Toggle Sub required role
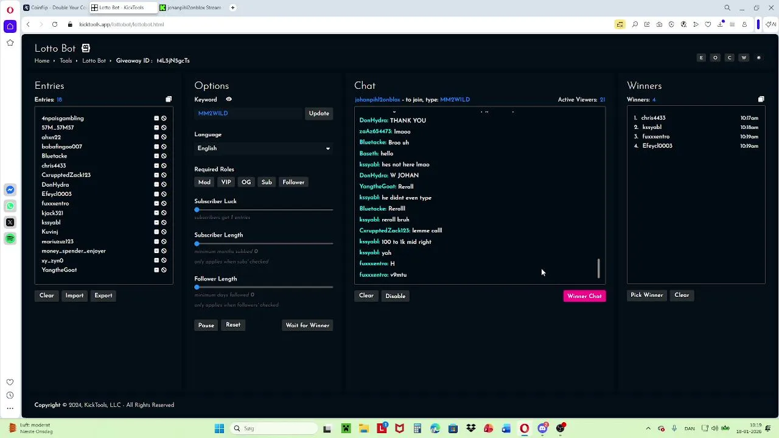Screen dimensions: 779x438 pyautogui.click(x=267, y=182)
